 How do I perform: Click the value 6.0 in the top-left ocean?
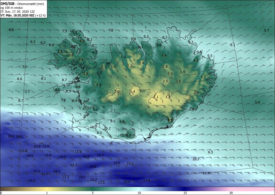pos(11,30)
